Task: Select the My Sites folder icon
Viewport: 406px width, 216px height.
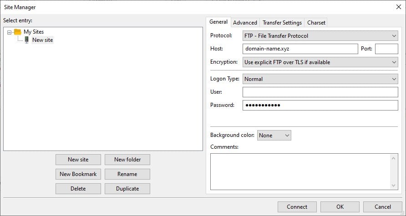Action: click(x=18, y=32)
